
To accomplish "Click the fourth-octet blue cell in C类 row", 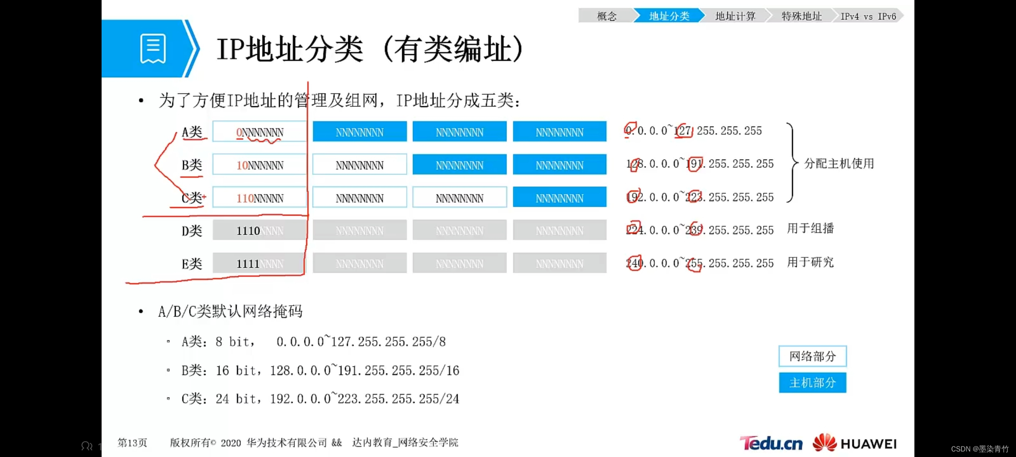I will tap(560, 198).
